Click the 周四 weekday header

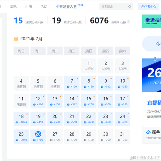(89, 51)
